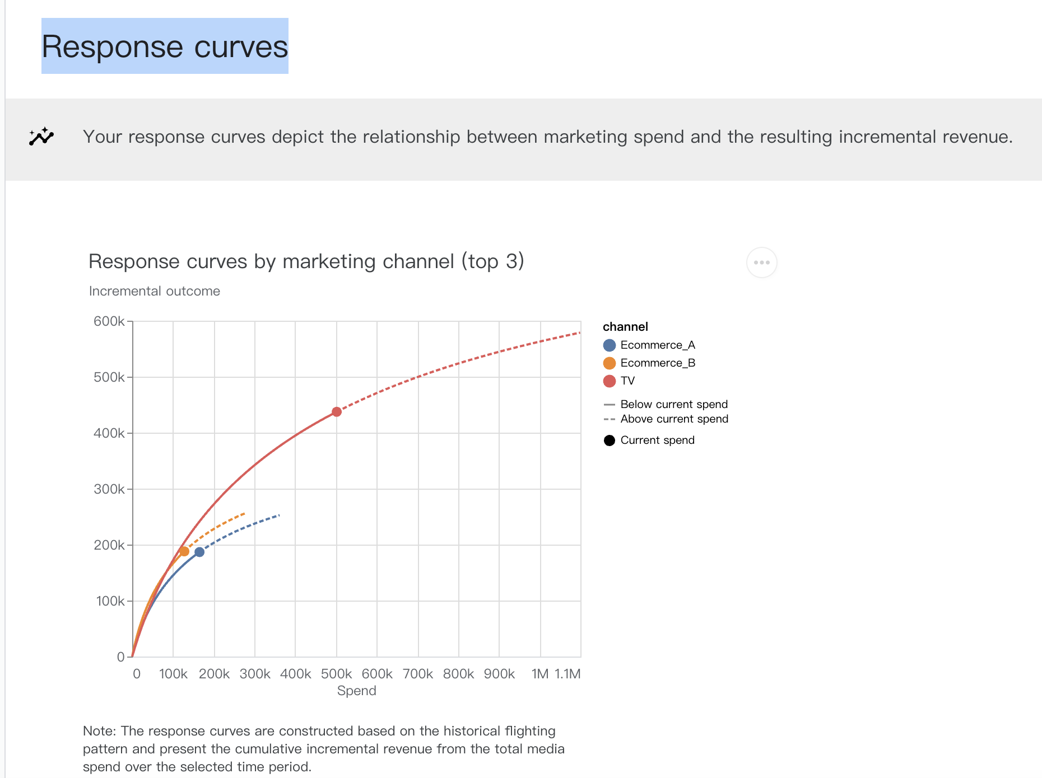Click the legend text Current spend
Image resolution: width=1042 pixels, height=778 pixels.
point(658,440)
